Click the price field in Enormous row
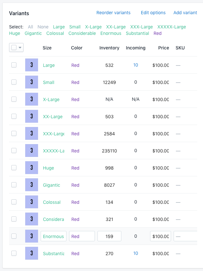The image size is (203, 271). 160,236
